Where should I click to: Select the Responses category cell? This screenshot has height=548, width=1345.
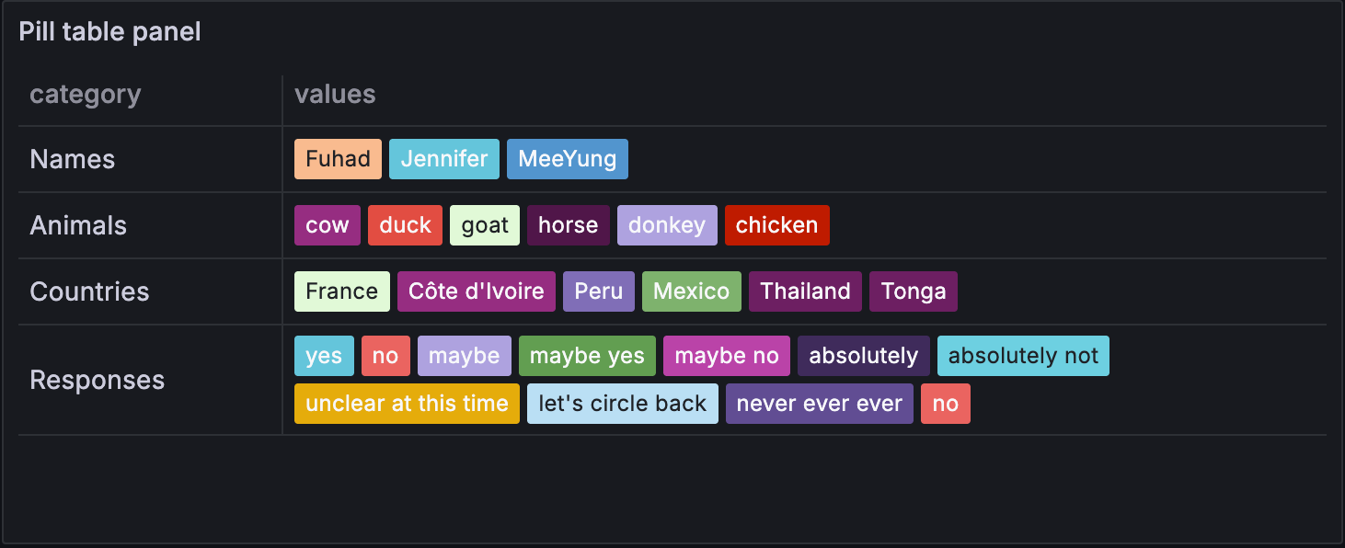click(x=98, y=380)
